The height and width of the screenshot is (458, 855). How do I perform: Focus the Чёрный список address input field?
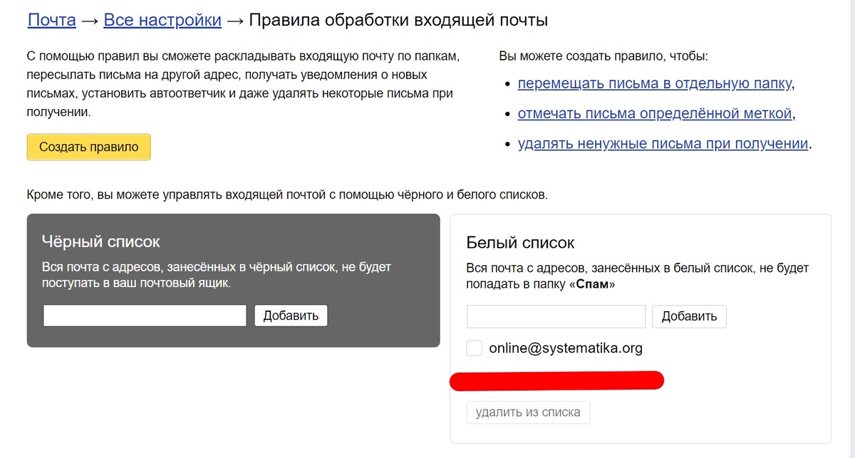pyautogui.click(x=145, y=316)
